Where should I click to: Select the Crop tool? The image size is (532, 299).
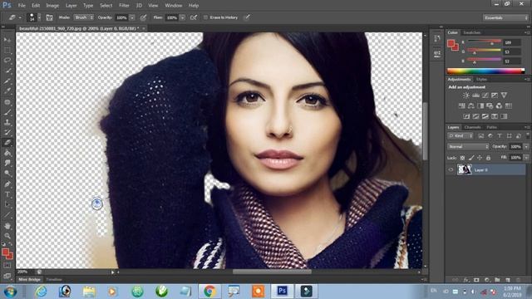point(7,81)
